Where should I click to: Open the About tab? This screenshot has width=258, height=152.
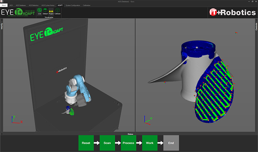[x=4, y=5]
